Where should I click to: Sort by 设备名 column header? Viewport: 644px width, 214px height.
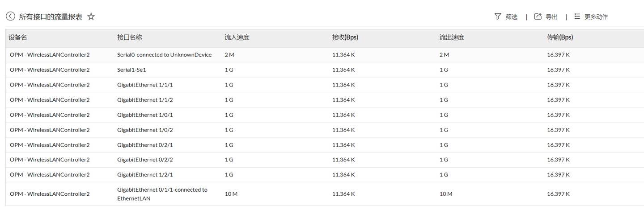coord(18,37)
